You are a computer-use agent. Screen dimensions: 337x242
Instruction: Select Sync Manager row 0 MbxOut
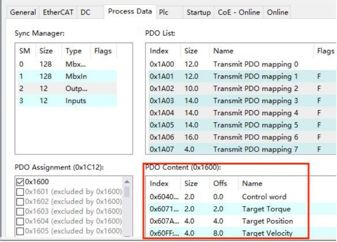click(x=67, y=64)
